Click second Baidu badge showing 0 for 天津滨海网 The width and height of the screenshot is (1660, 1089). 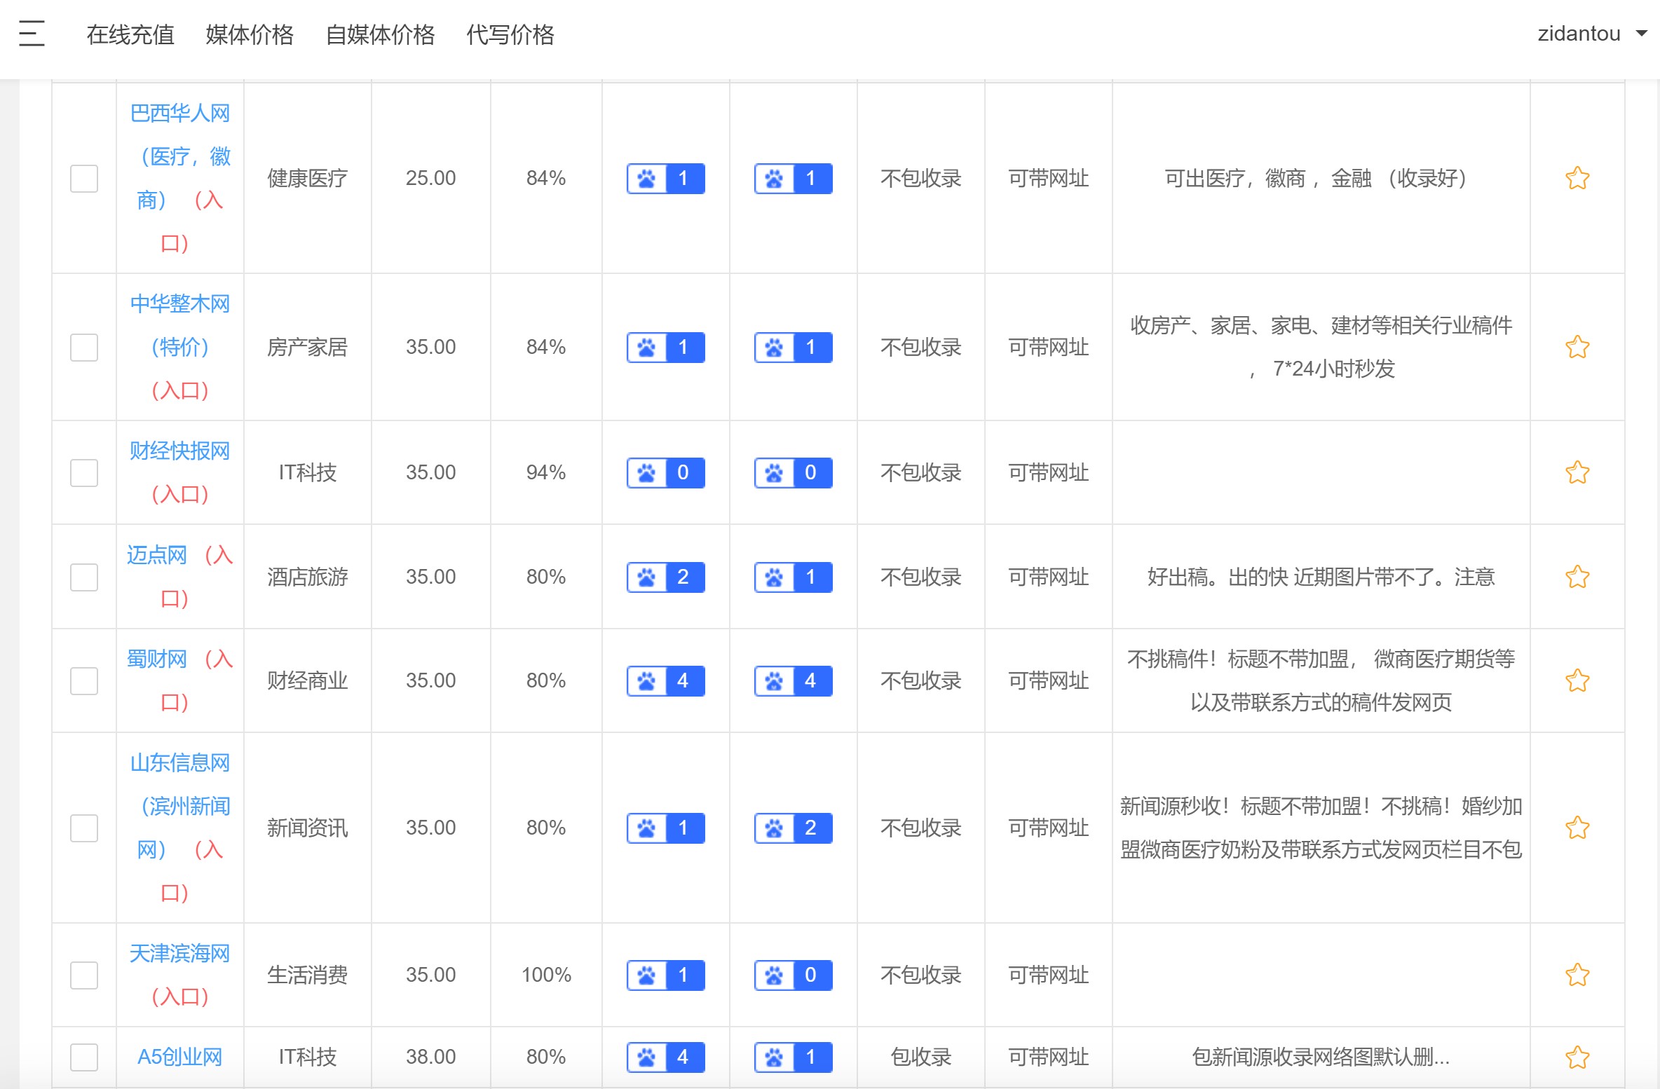[793, 975]
